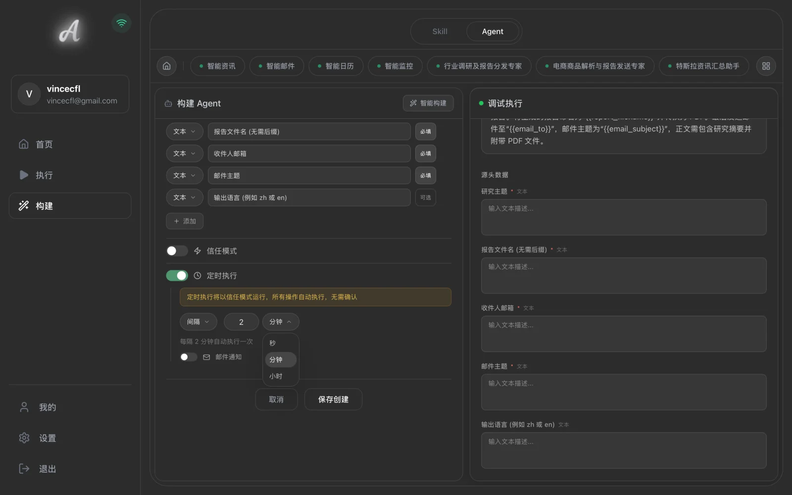Click the 源头数据 heading text

click(495, 175)
